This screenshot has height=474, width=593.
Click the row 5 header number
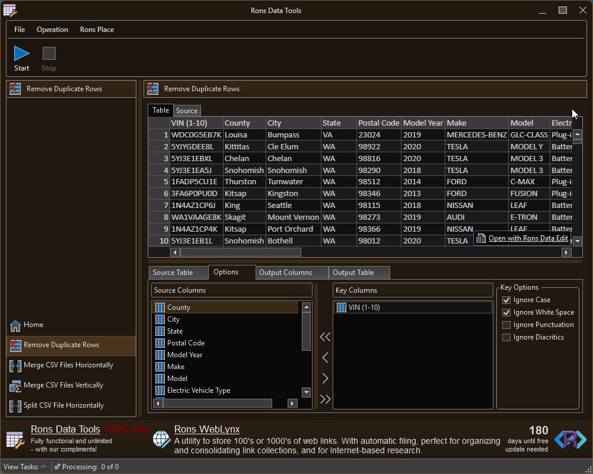(x=159, y=182)
